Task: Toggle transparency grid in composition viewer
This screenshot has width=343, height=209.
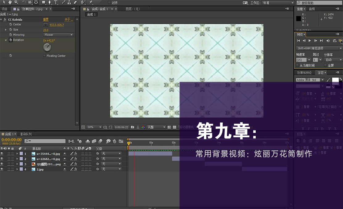Action: pos(174,127)
